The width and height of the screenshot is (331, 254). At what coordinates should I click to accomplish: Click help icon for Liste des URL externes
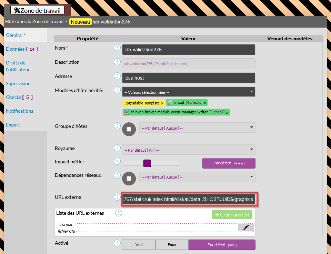click(118, 213)
